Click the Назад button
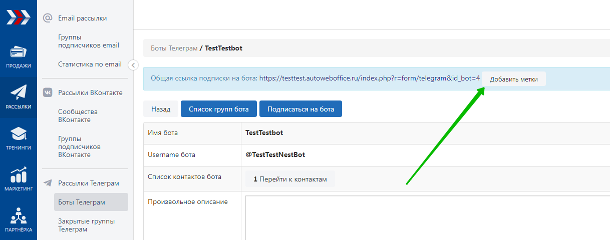Image resolution: width=610 pixels, height=240 pixels. (161, 109)
